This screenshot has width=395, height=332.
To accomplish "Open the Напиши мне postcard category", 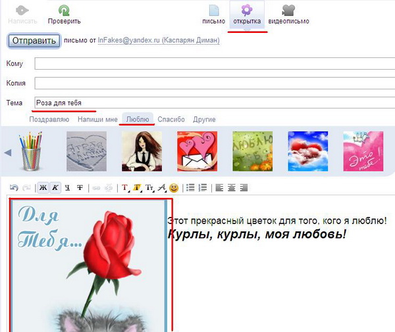I will pos(97,119).
